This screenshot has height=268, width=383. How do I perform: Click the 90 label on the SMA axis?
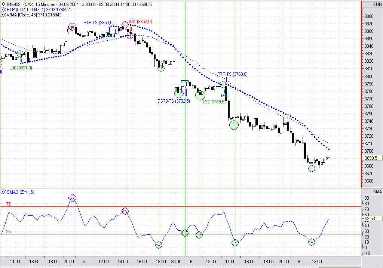click(x=367, y=198)
